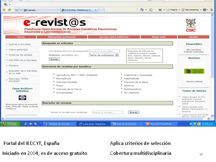The height and width of the screenshot is (162, 216).
Task: Click the Gaceta Laboral journal thumbnail
Action: pyautogui.click(x=194, y=71)
